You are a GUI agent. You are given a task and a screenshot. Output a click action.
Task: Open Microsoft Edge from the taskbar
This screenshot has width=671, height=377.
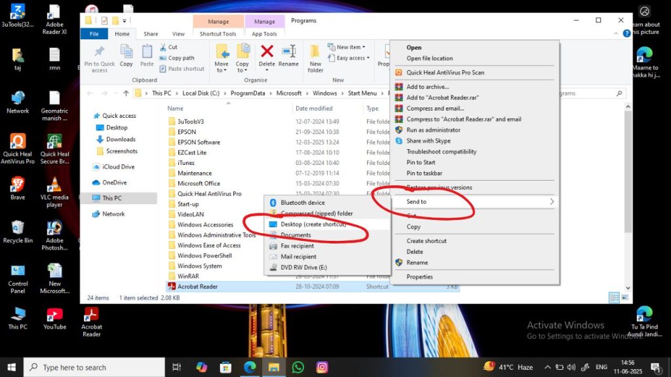click(x=250, y=367)
